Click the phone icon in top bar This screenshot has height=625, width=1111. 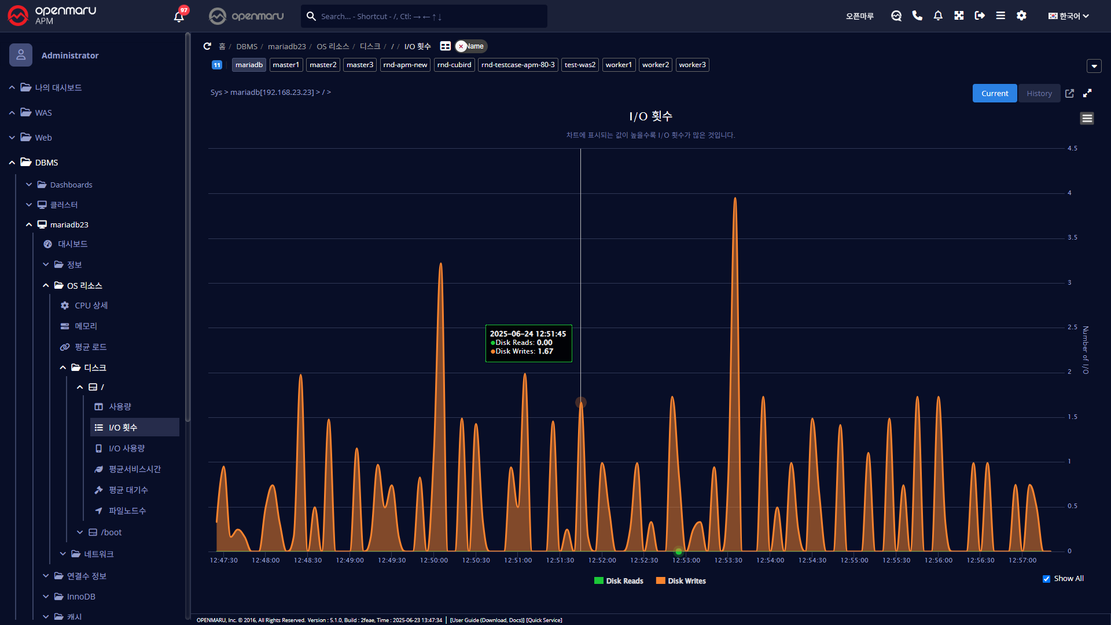tap(917, 16)
